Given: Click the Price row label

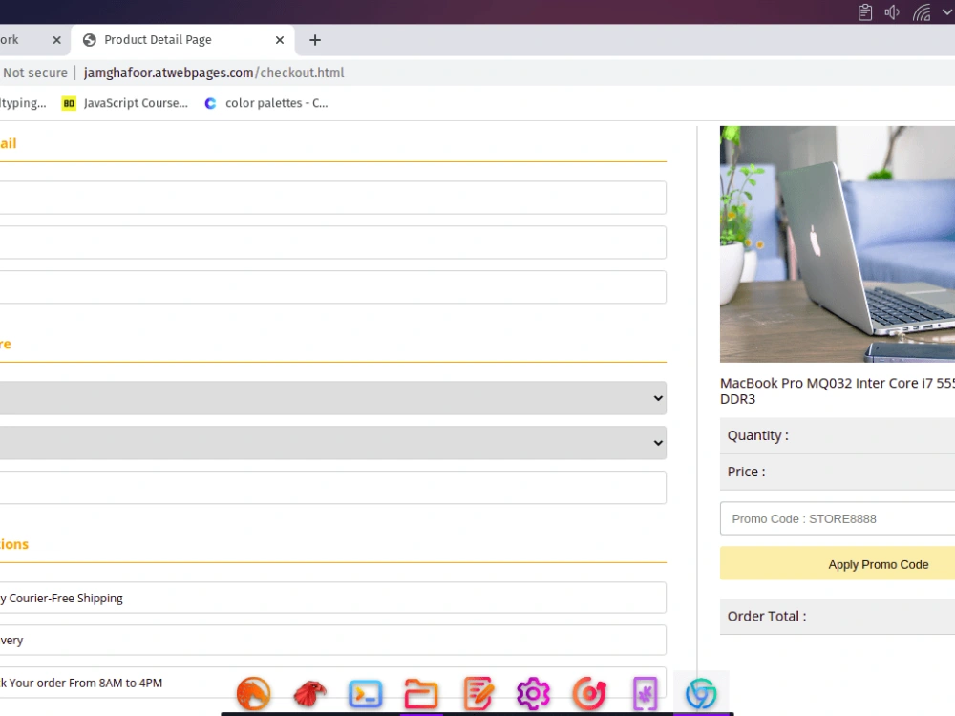Looking at the screenshot, I should click(746, 472).
